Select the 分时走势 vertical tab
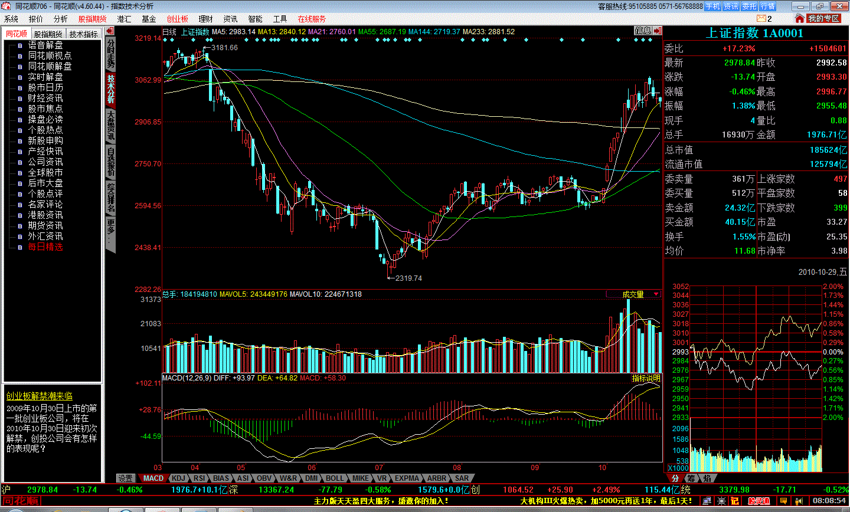The image size is (850, 512). coord(110,54)
